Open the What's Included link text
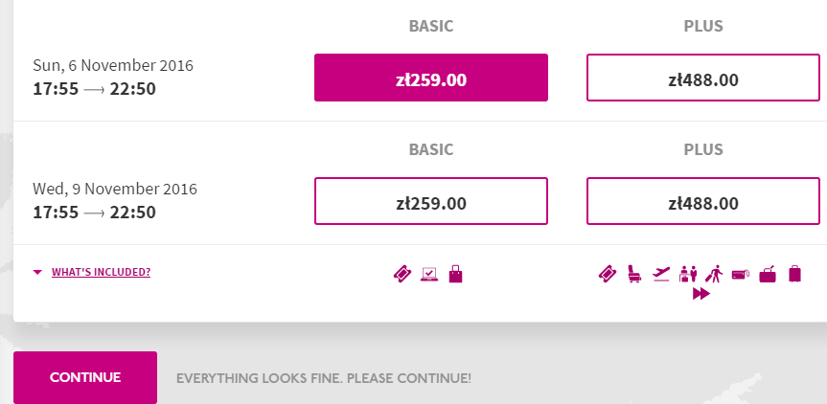 coord(101,272)
